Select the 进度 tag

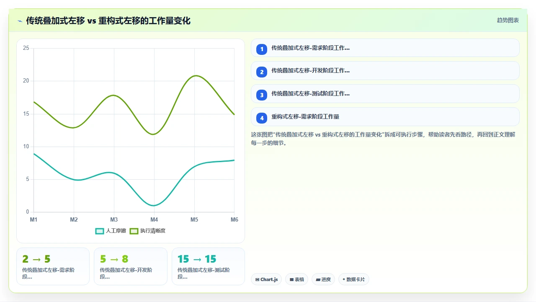point(323,279)
